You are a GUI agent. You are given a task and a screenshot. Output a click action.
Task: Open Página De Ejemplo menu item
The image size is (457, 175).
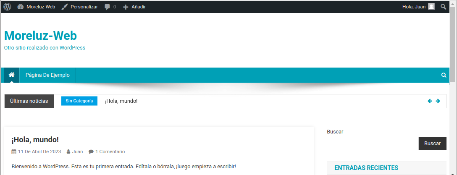(x=47, y=75)
